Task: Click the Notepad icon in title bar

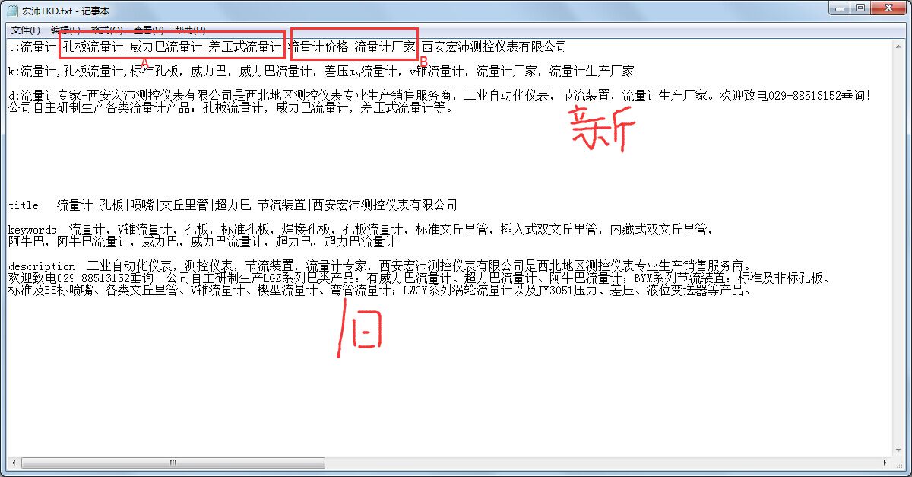Action: tap(12, 10)
